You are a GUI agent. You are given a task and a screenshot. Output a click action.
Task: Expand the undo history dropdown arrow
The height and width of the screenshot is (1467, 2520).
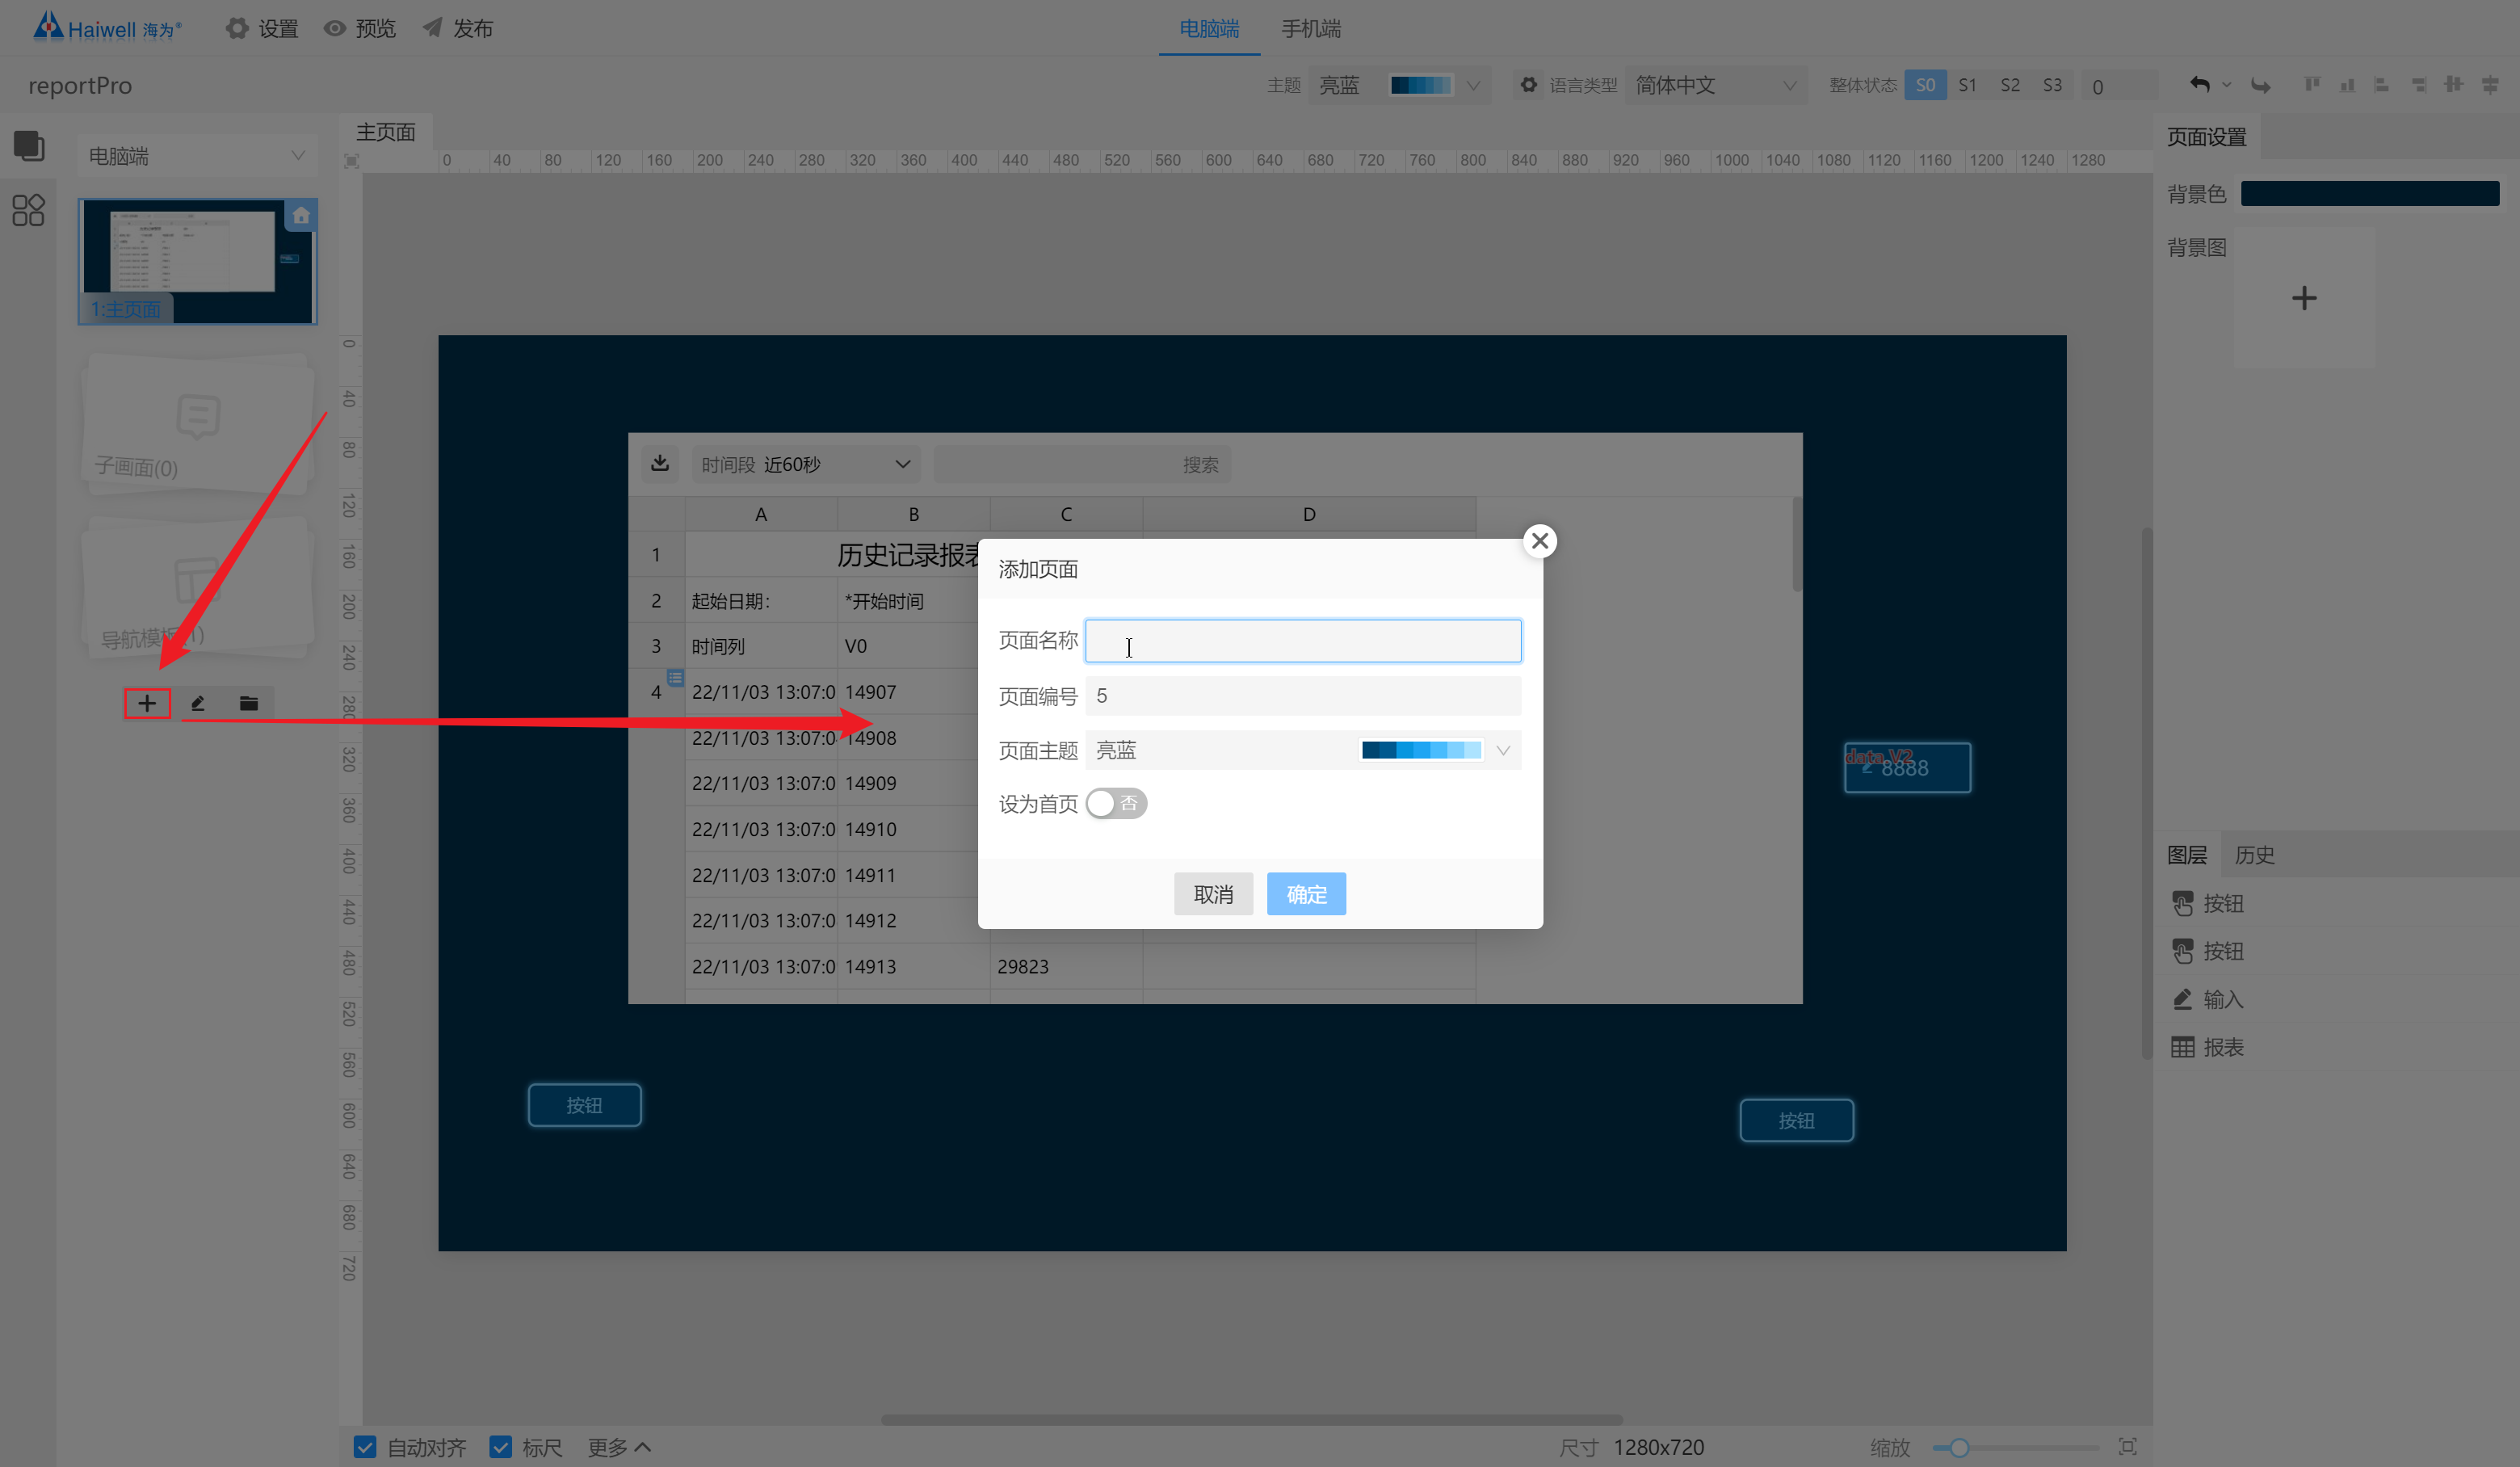pos(2226,85)
